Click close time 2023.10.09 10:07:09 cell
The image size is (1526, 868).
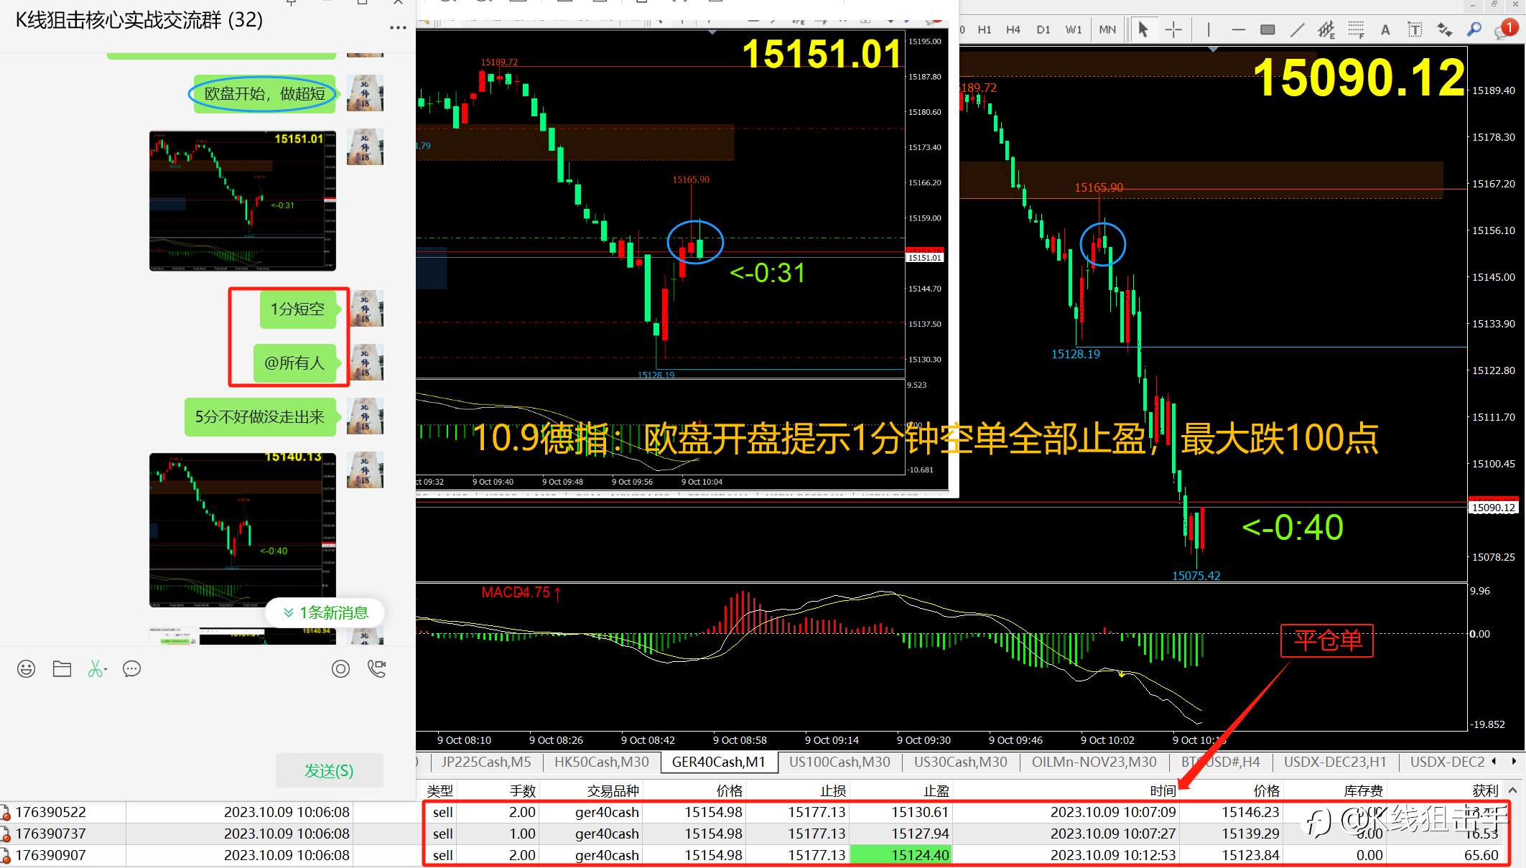(1113, 812)
